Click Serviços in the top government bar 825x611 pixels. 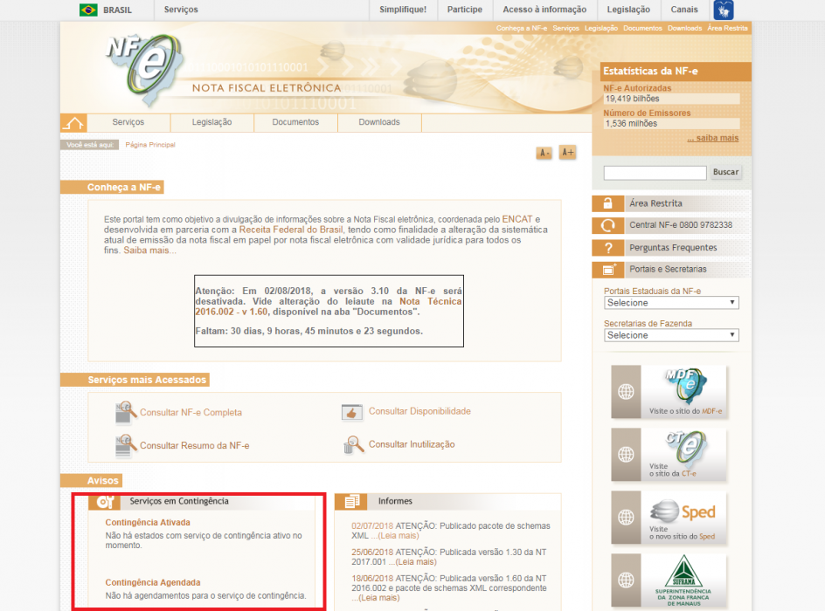pos(181,10)
